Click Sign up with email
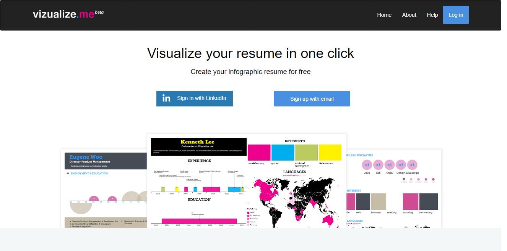 point(312,99)
